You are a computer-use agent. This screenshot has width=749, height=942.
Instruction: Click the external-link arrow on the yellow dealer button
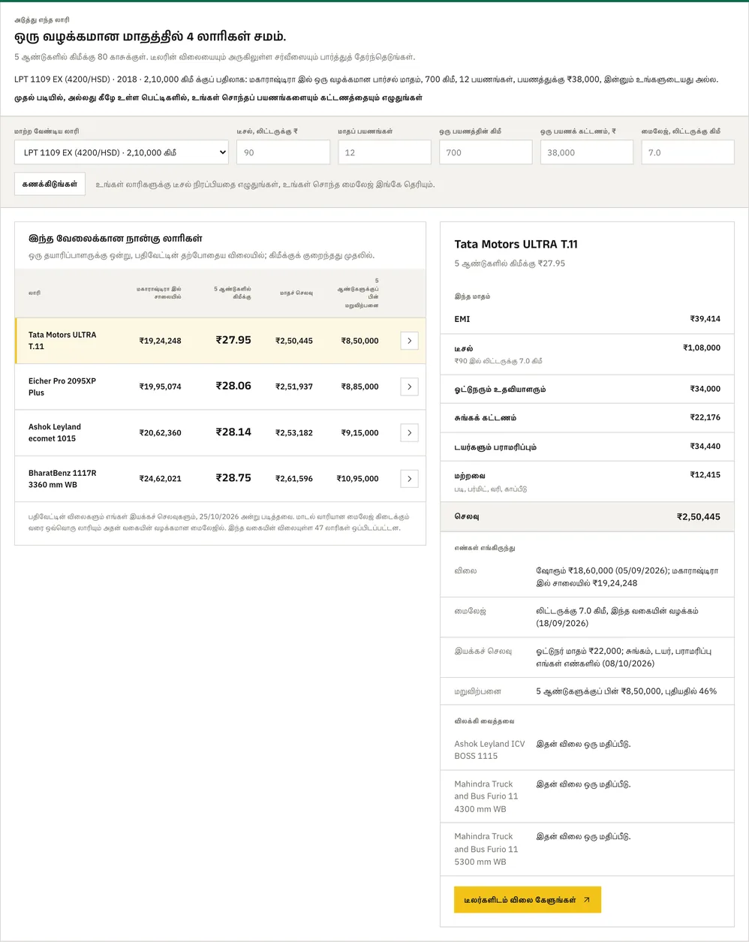tap(587, 900)
